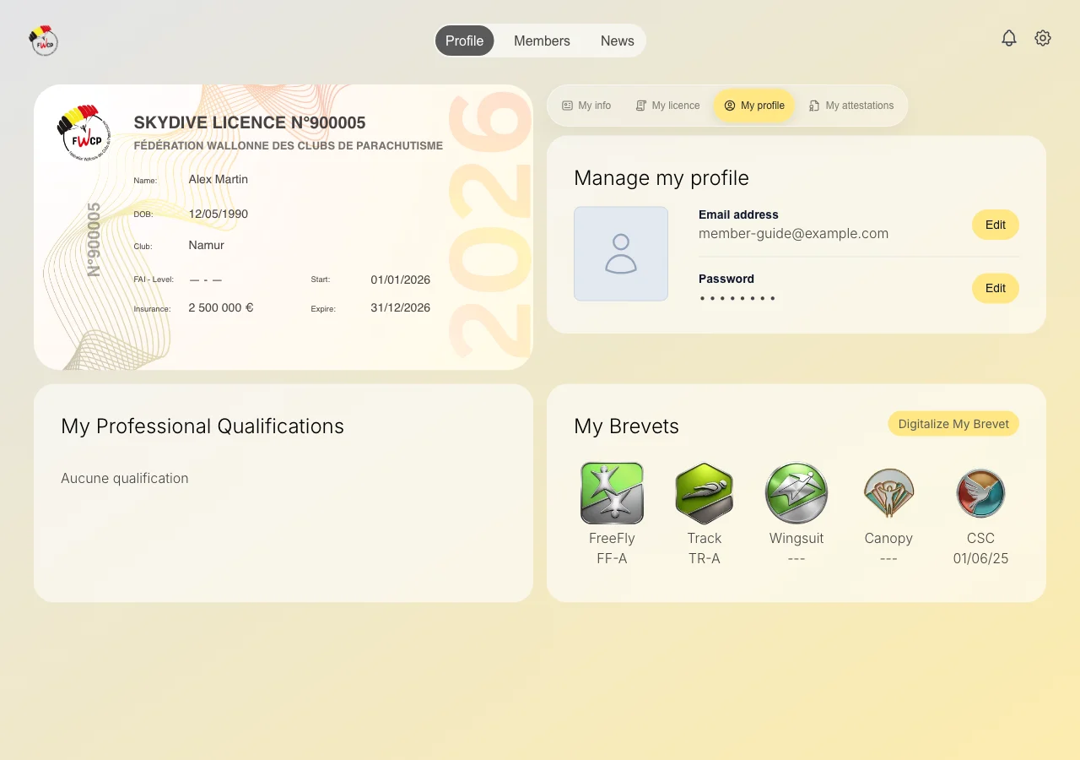The width and height of the screenshot is (1080, 760).
Task: Click the name Alex Martin
Action: (219, 180)
